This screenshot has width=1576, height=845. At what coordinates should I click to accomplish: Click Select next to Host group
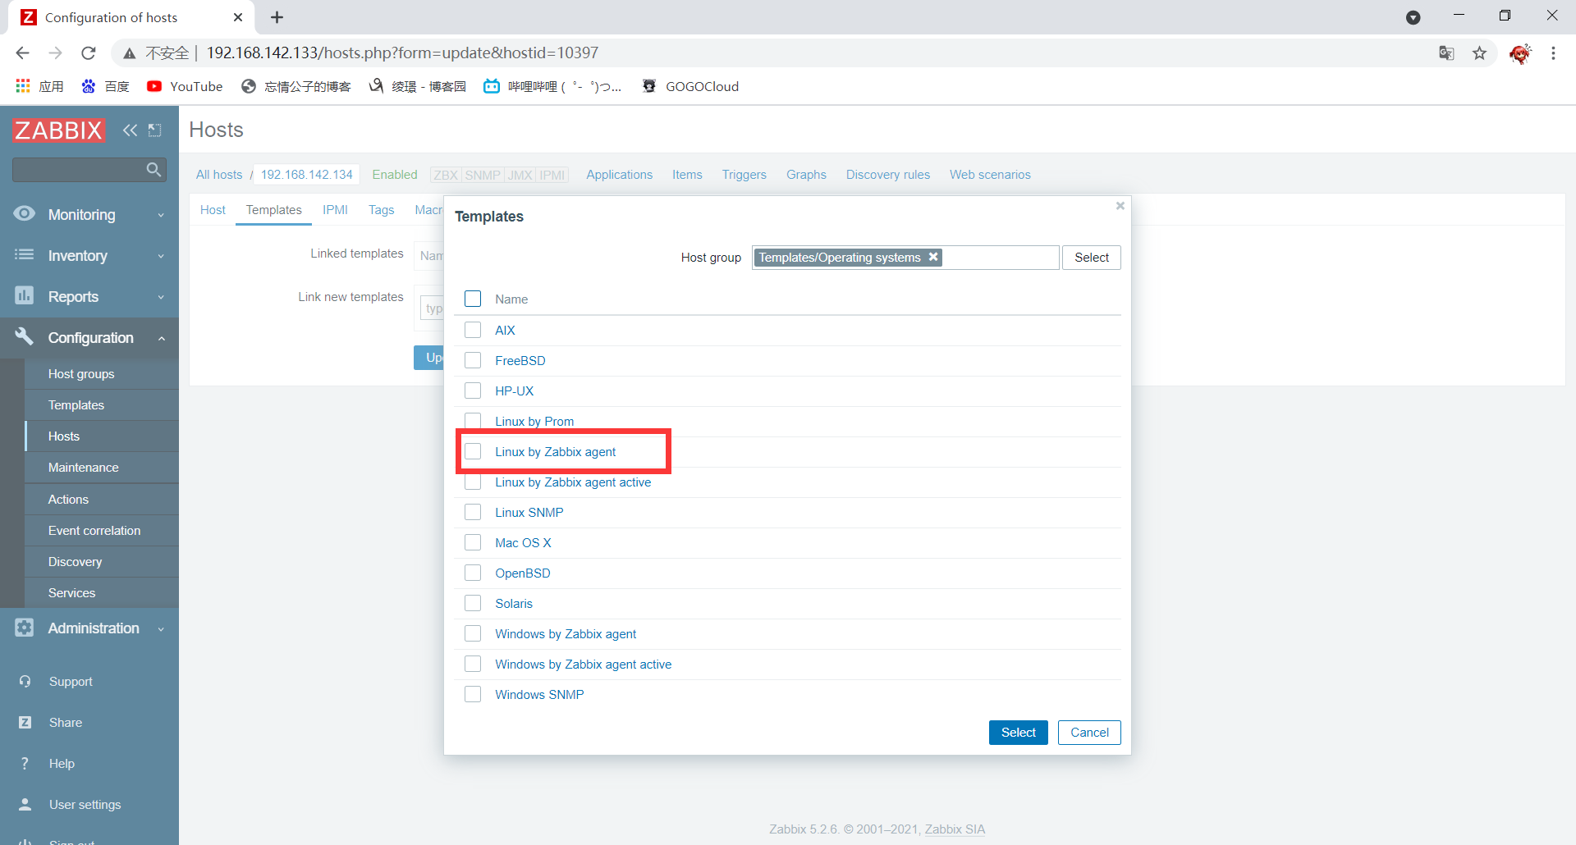click(1092, 257)
